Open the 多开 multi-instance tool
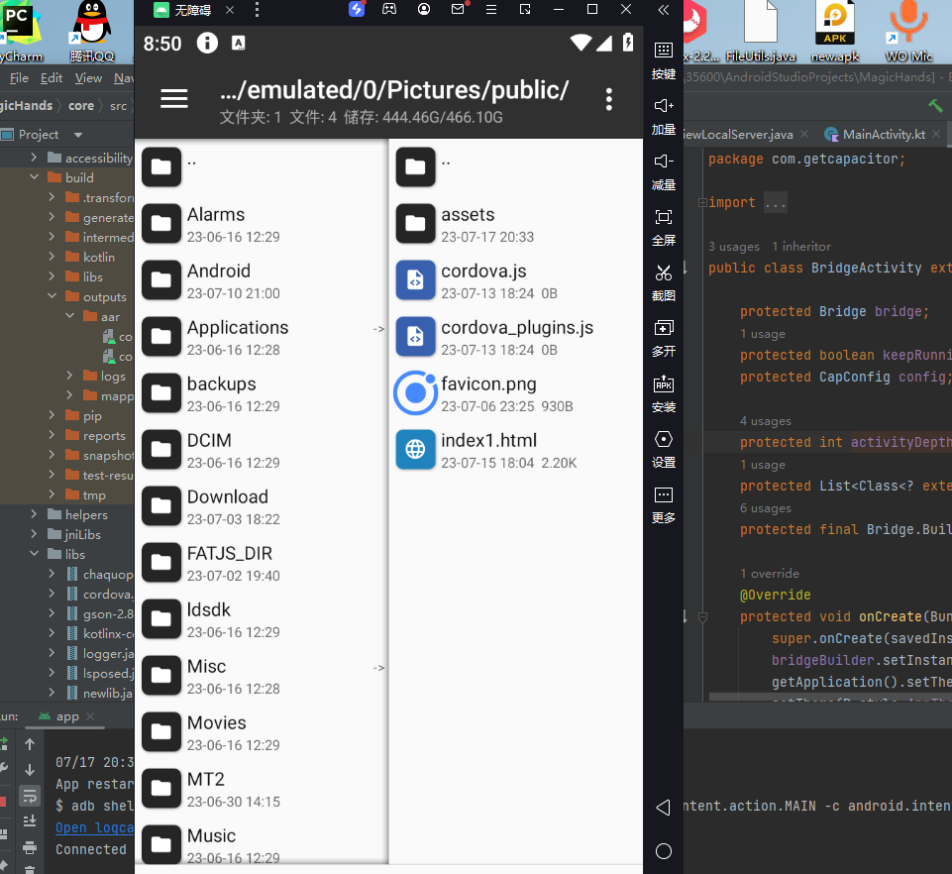952x874 pixels. pos(663,327)
